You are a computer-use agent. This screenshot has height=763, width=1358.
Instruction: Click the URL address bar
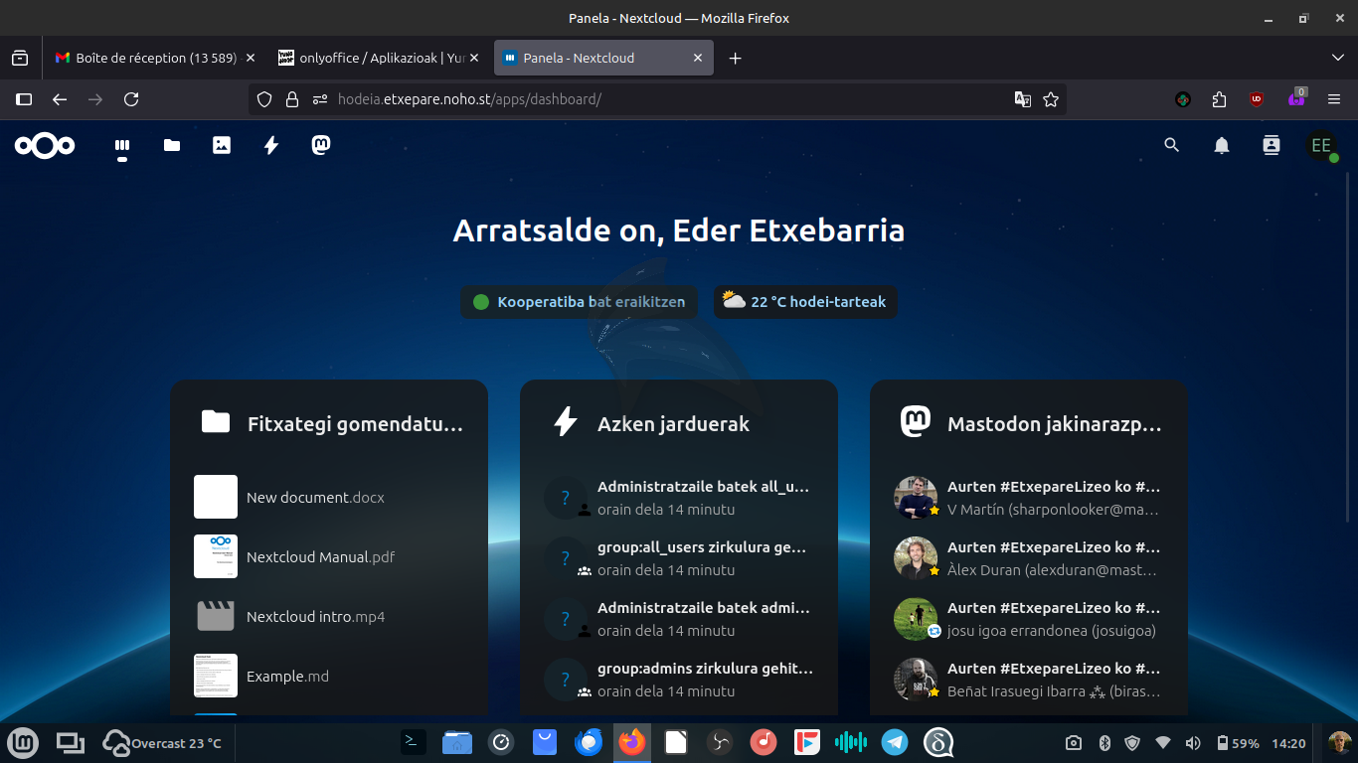[x=656, y=99]
